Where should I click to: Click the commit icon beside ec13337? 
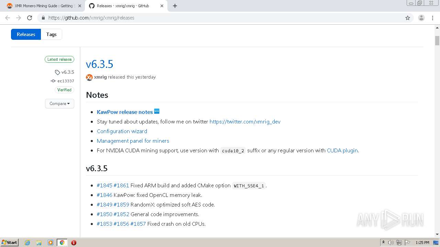[x=53, y=81]
